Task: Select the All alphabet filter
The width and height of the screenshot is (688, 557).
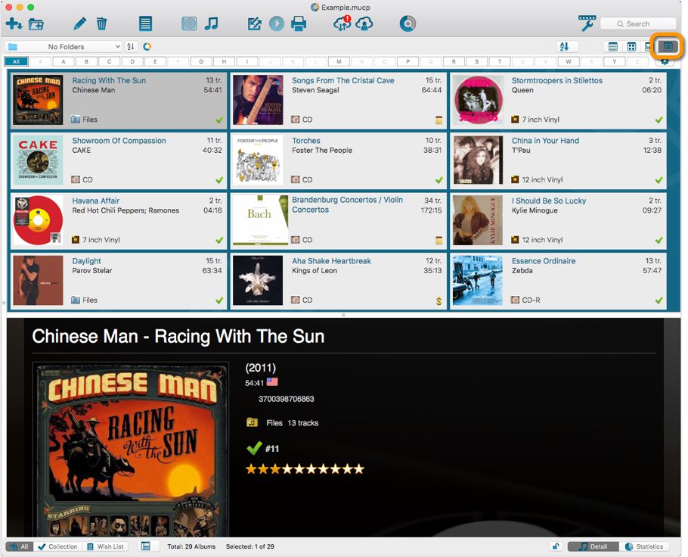Action: tap(16, 61)
